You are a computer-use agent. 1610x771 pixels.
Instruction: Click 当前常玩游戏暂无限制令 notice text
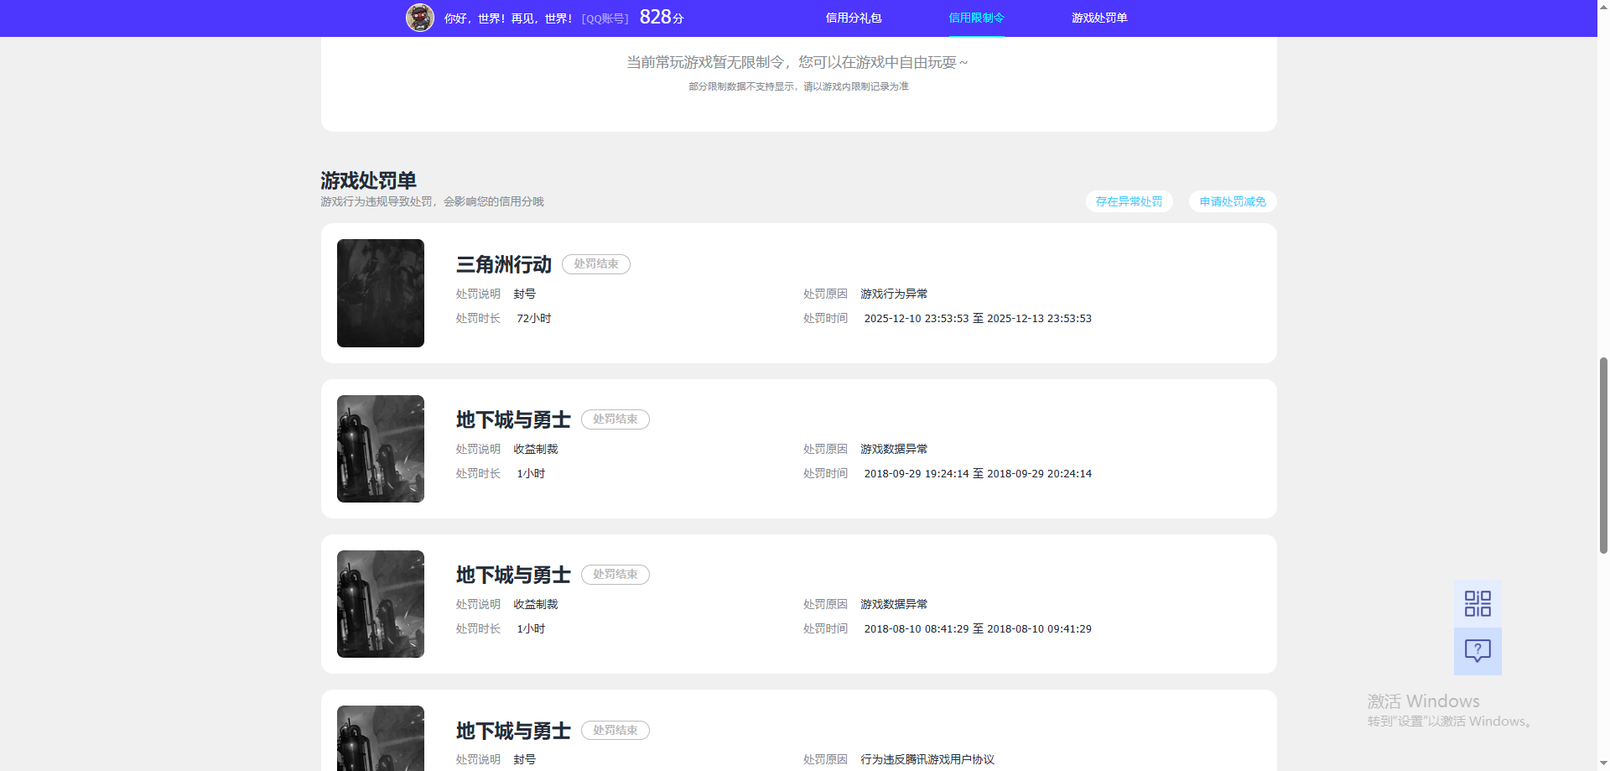tap(797, 62)
